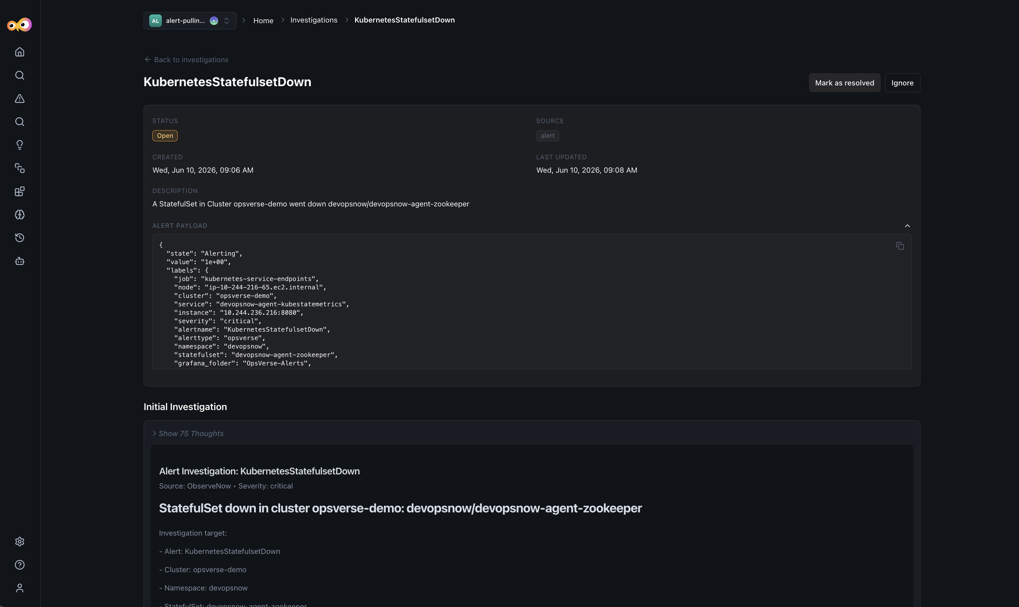Click the alert source tag
Image resolution: width=1019 pixels, height=607 pixels.
(x=548, y=136)
